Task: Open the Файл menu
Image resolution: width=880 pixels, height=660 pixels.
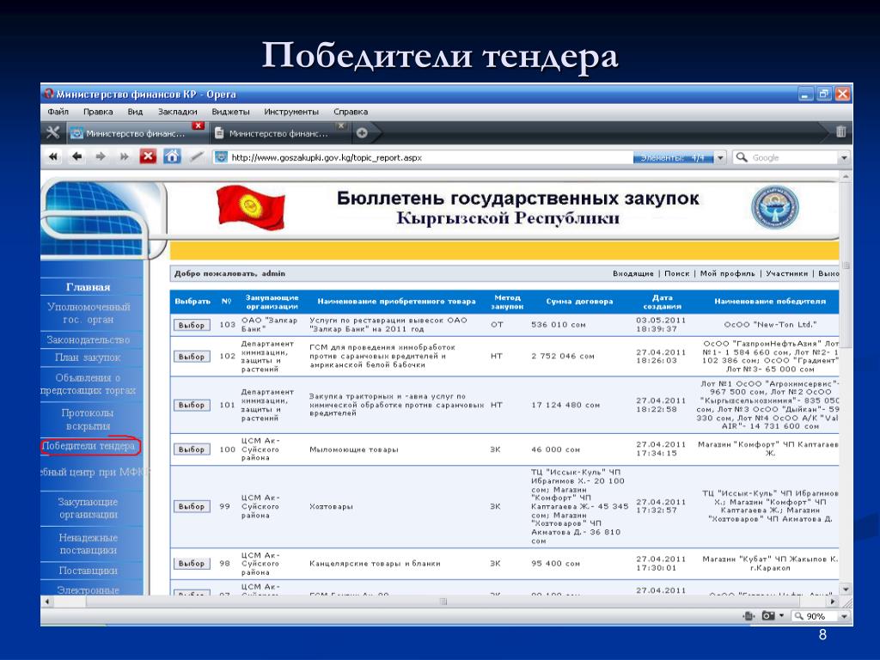Action: point(58,112)
